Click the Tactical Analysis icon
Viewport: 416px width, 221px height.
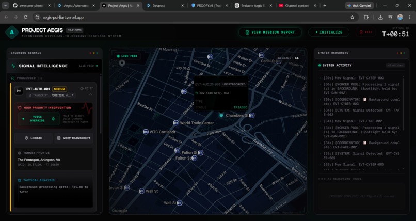tap(20, 180)
